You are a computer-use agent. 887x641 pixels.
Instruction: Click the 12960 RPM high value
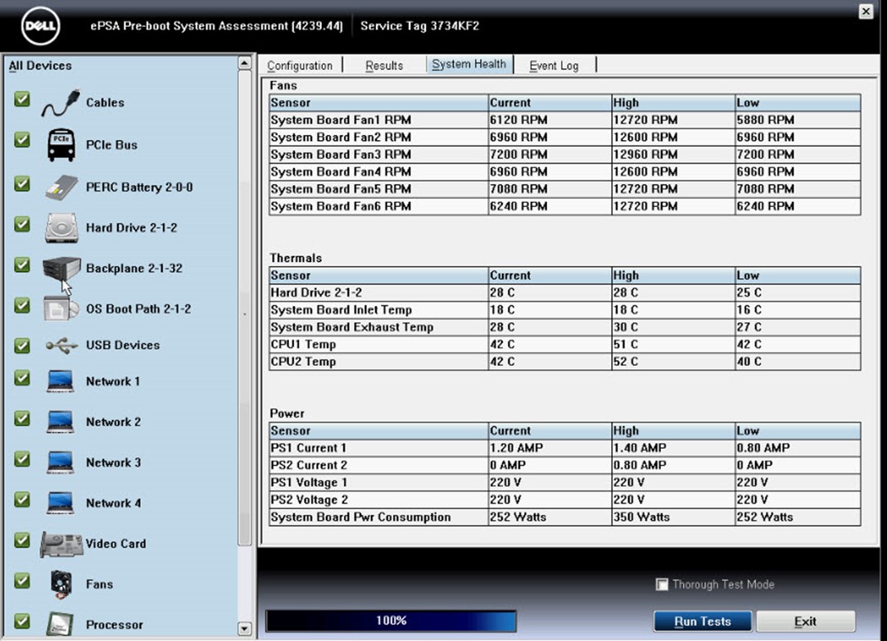pos(645,154)
